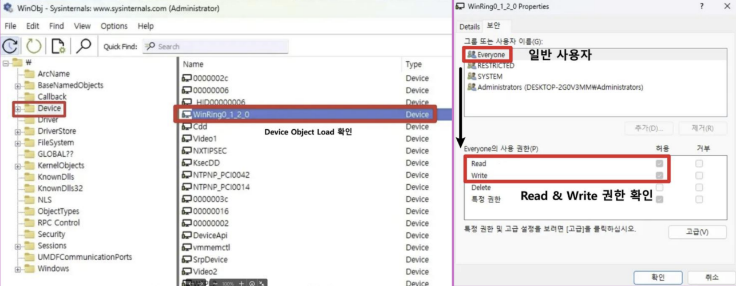This screenshot has height=286, width=736.
Task: Select the SYSTEM group icon
Action: [472, 76]
